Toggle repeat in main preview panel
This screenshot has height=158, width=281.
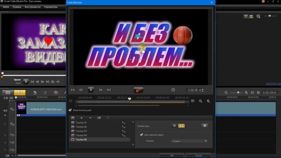click(53, 82)
